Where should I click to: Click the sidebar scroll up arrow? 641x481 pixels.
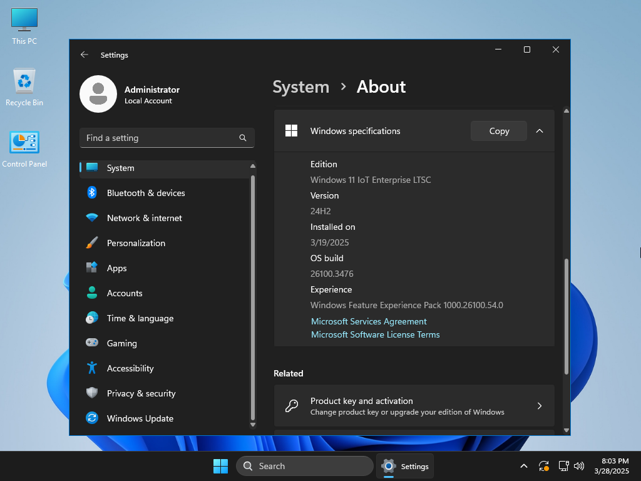pyautogui.click(x=253, y=165)
